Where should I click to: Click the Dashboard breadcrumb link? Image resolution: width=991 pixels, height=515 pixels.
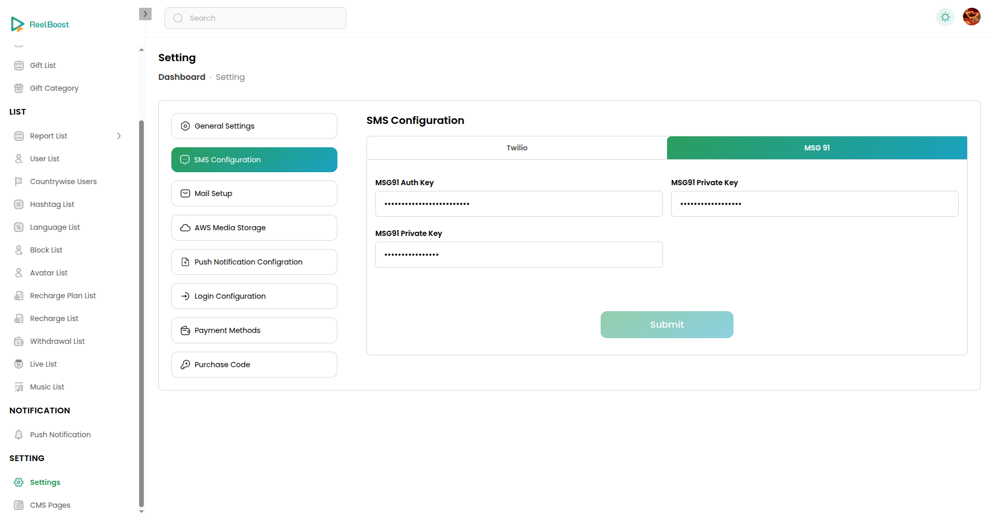[182, 77]
